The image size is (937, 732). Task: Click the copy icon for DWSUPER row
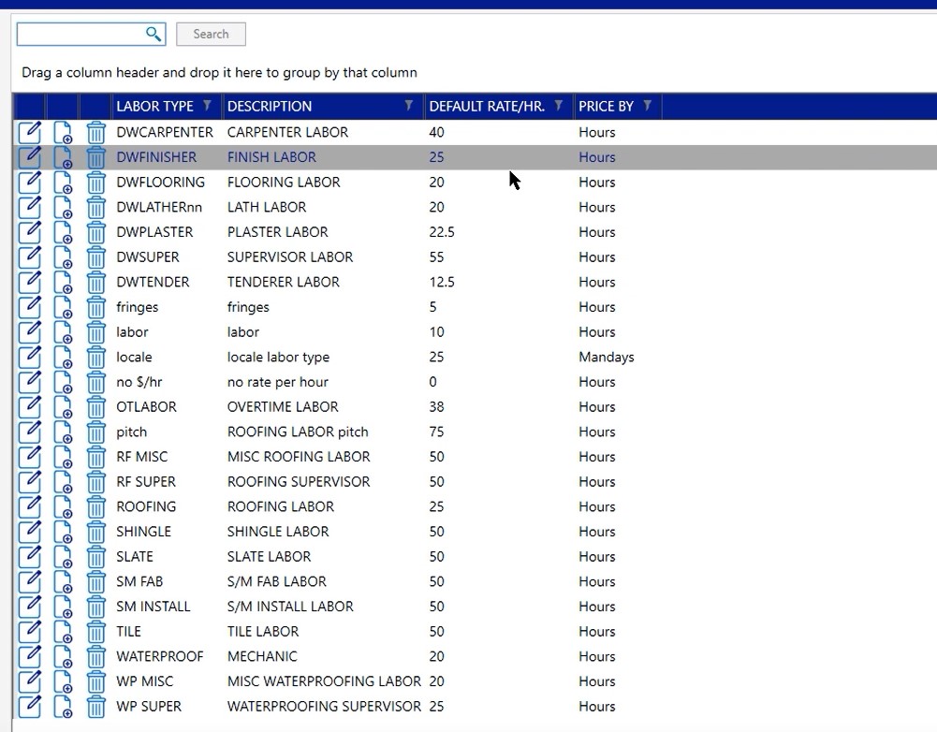(x=63, y=257)
